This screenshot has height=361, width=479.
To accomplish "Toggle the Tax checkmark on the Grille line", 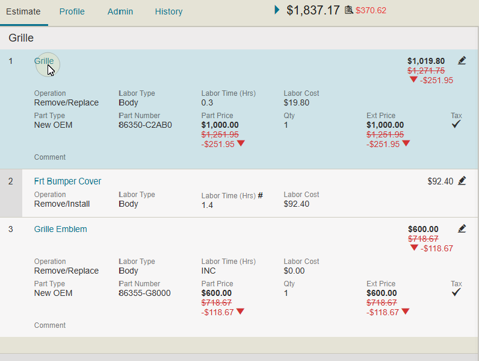I will 456,124.
